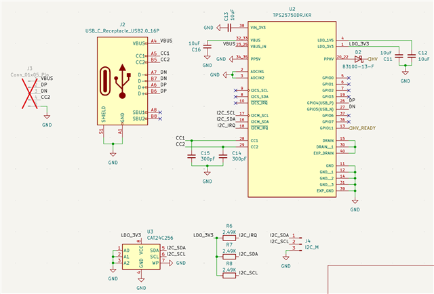Select the TPS25750DRJKR value text
434x294 pixels.
(x=292, y=15)
